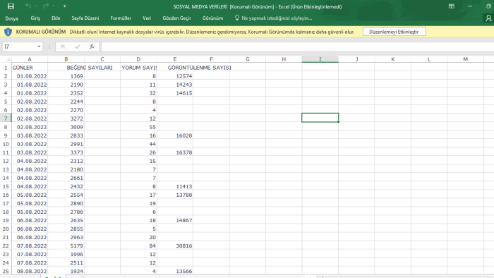The image size is (494, 278).
Task: Select column D header
Action: [138, 59]
